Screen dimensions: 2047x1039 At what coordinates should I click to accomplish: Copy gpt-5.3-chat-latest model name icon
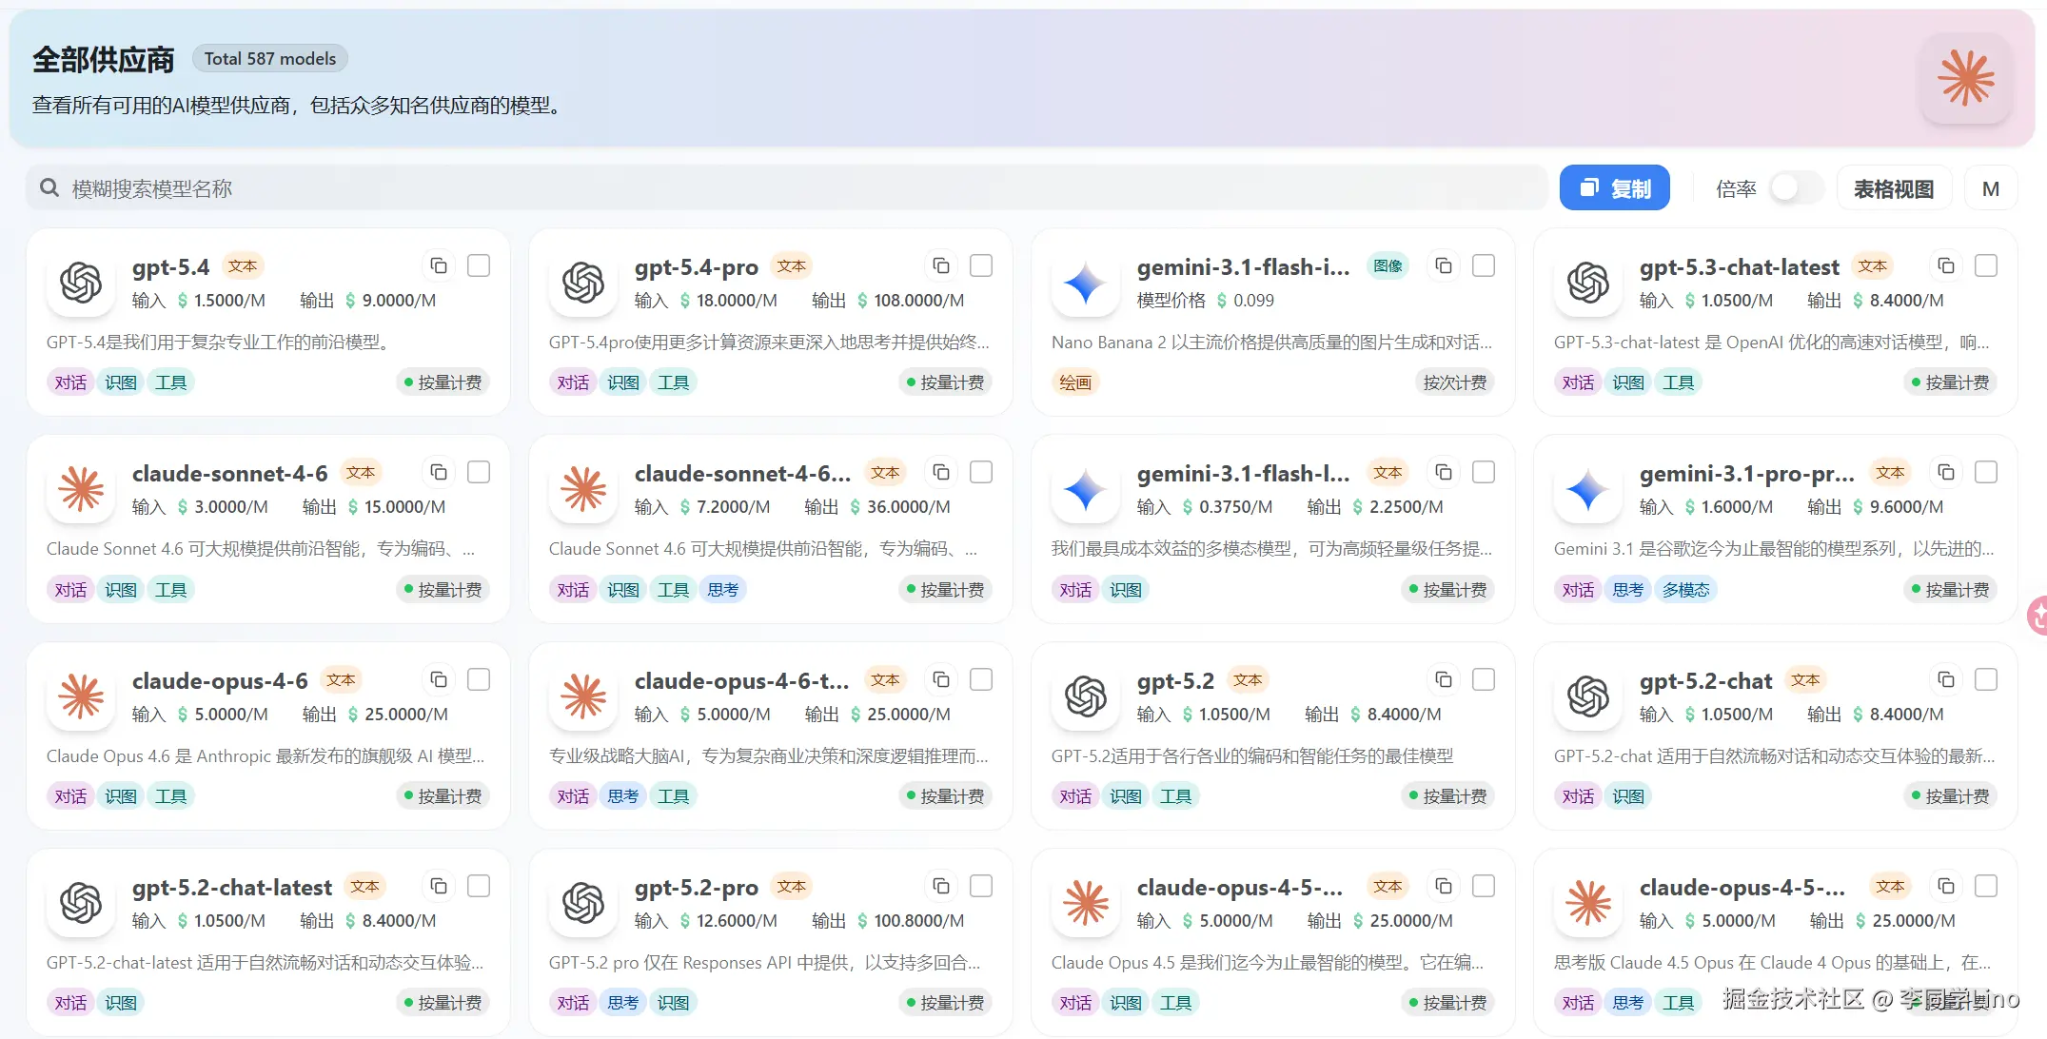coord(1945,265)
